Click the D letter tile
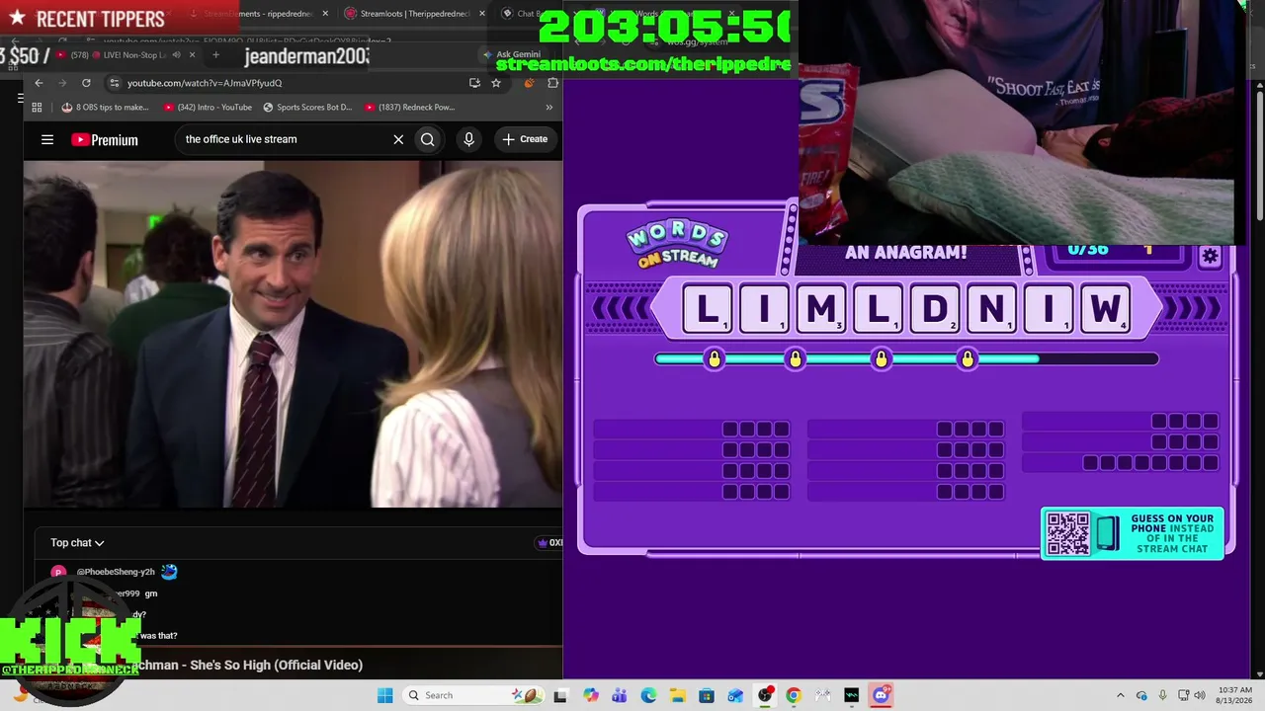The image size is (1265, 711). click(935, 309)
